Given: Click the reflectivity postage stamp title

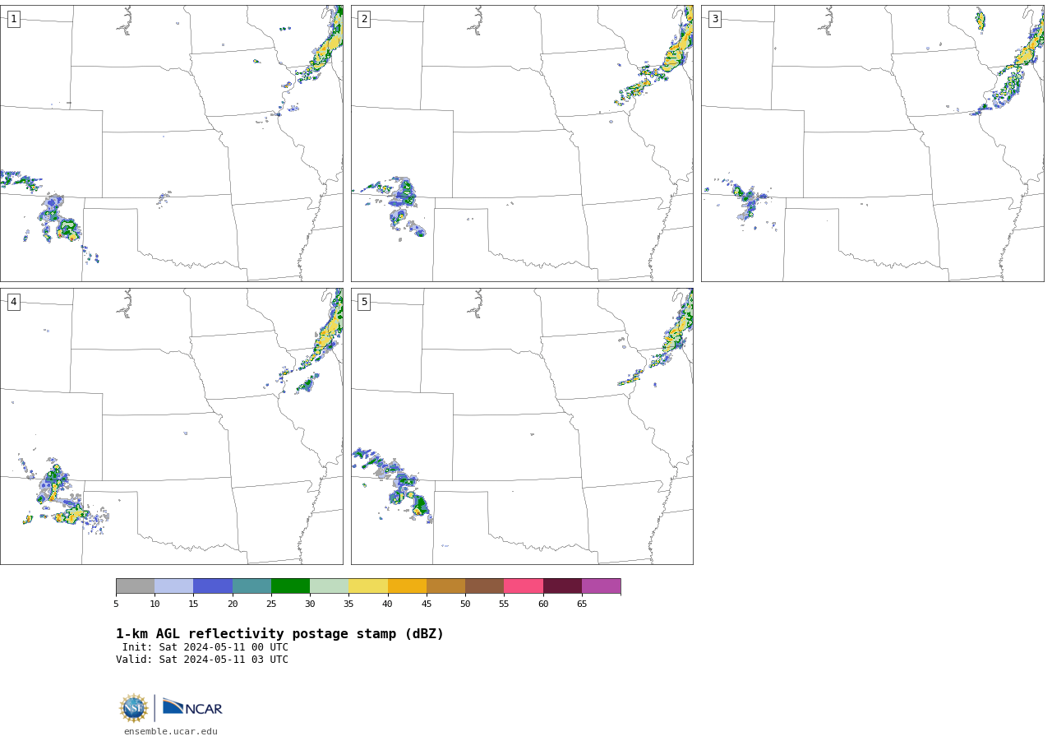Looking at the screenshot, I should click(279, 634).
